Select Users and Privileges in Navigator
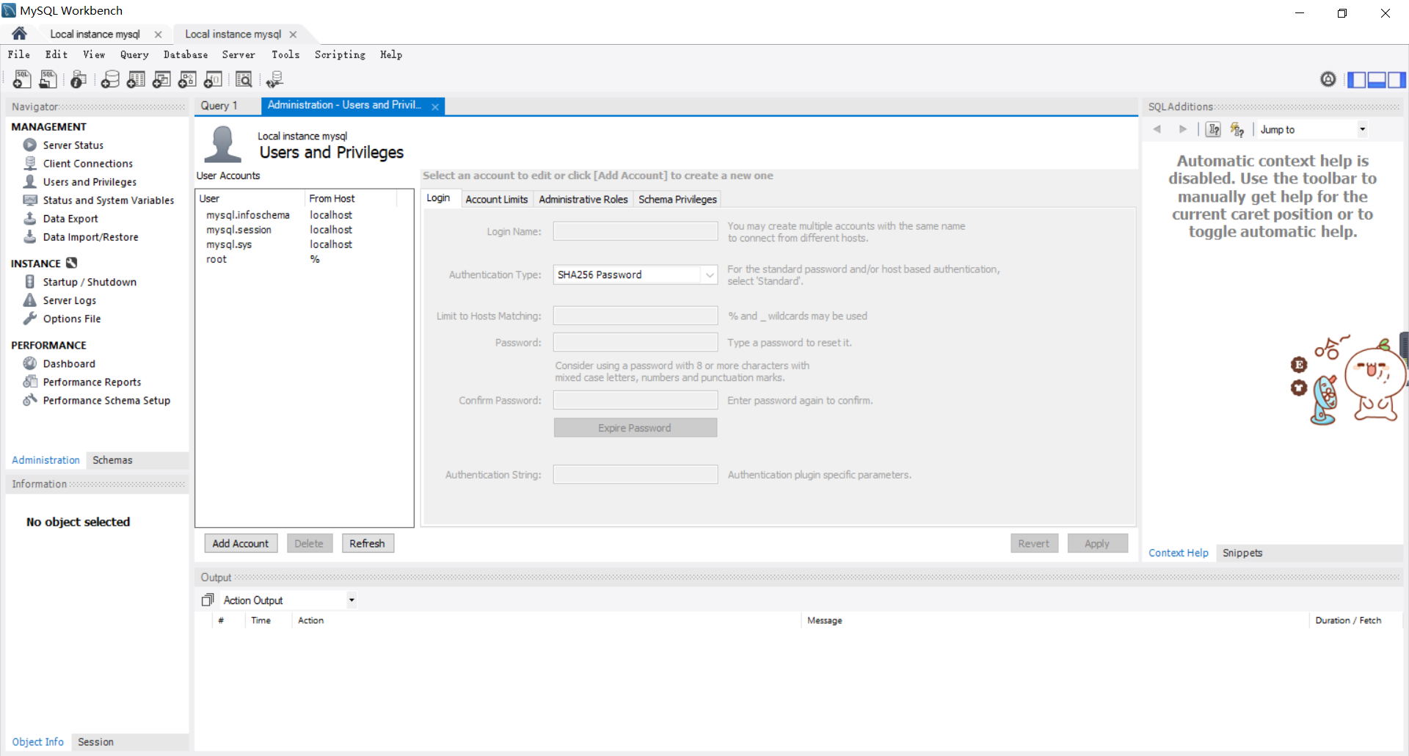The image size is (1409, 756). [x=89, y=182]
